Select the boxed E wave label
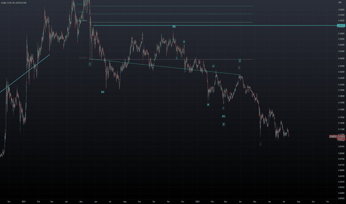The image size is (346, 204). pyautogui.click(x=239, y=68)
